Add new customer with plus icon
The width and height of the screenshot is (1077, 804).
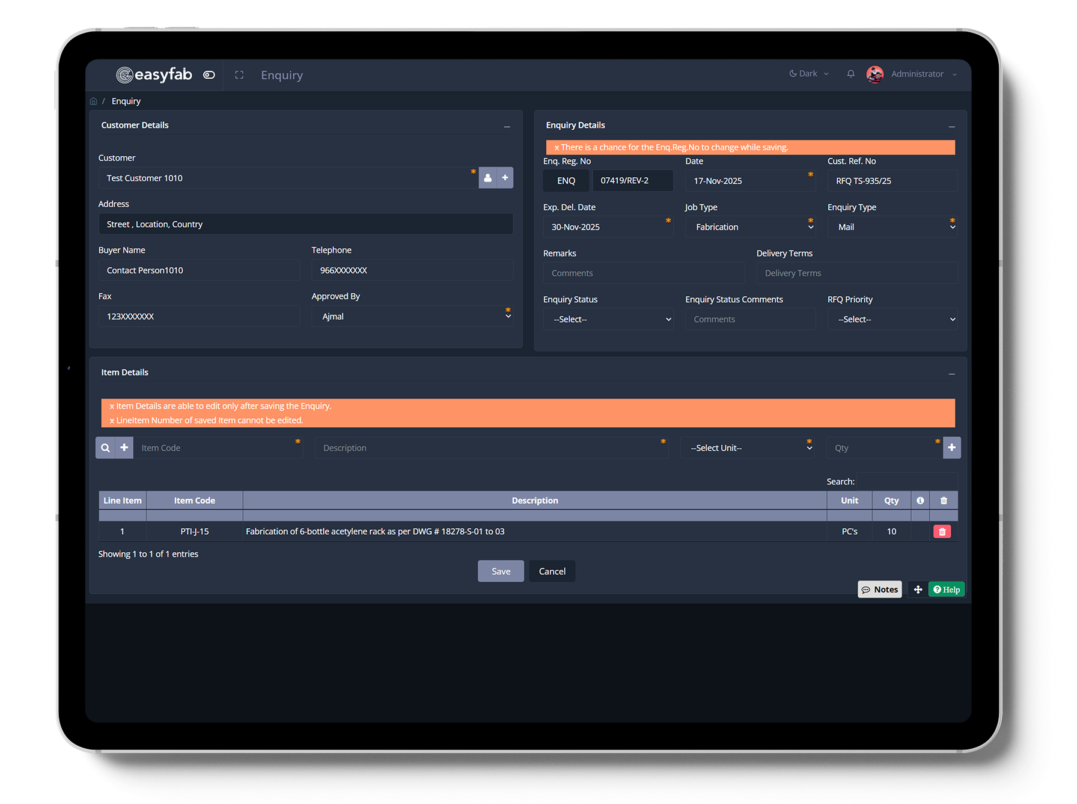[x=505, y=178]
